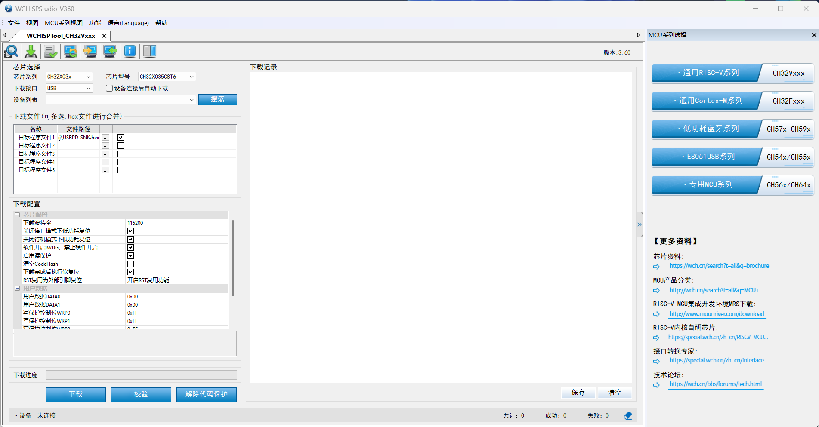The image size is (819, 427).
Task: Click the download toolbar icon
Action: 31,52
